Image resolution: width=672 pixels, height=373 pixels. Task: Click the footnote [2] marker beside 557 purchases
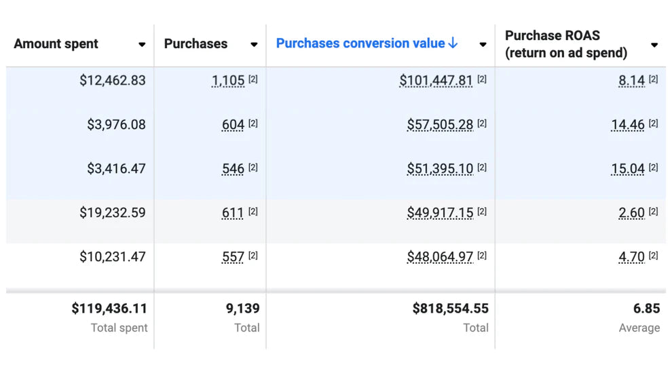253,256
